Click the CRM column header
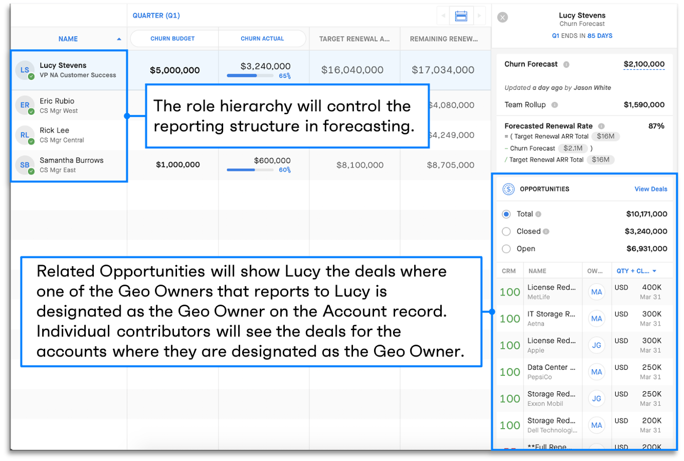The image size is (684, 461). pos(509,271)
